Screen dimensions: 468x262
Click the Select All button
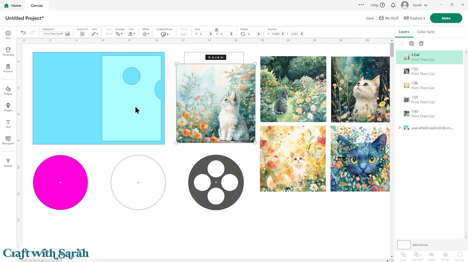pos(82,34)
